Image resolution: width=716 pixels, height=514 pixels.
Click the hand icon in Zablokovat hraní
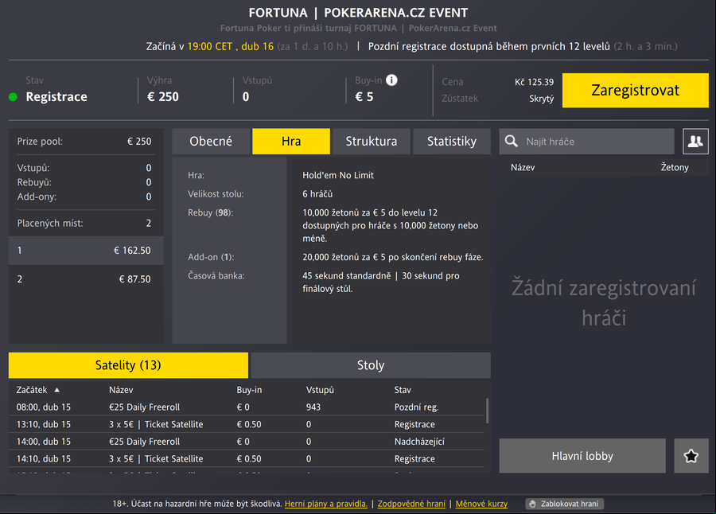click(x=532, y=504)
